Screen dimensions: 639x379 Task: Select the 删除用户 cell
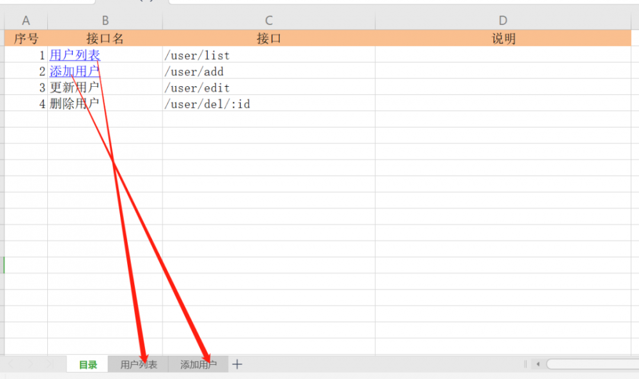(75, 103)
